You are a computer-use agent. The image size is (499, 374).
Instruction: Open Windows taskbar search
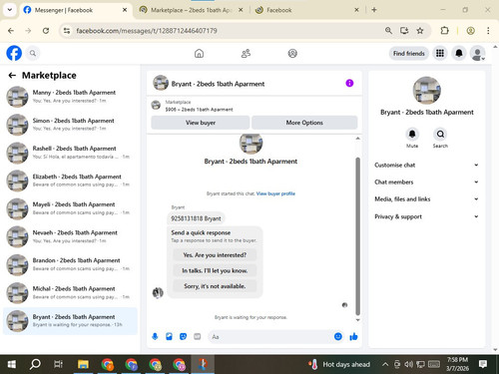(x=35, y=364)
